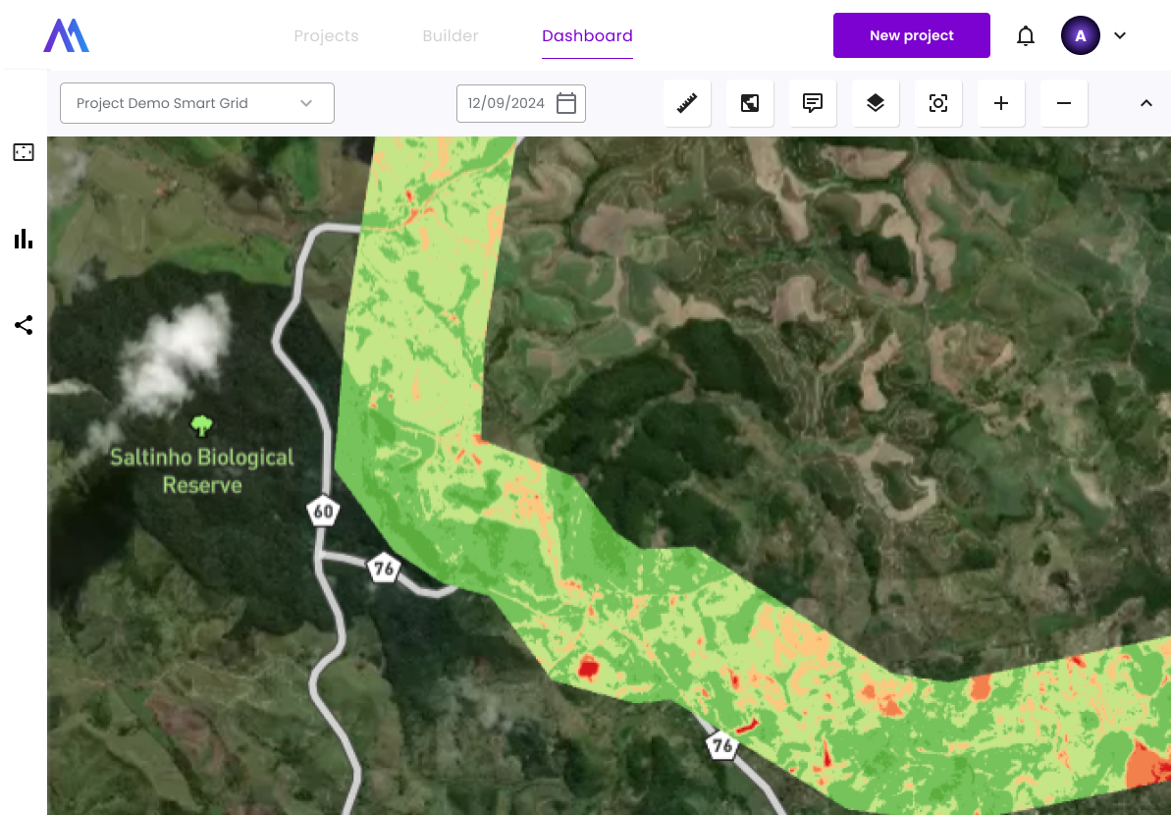This screenshot has height=815, width=1171.
Task: Open the Project Demo Smart Grid dropdown
Action: tap(197, 103)
